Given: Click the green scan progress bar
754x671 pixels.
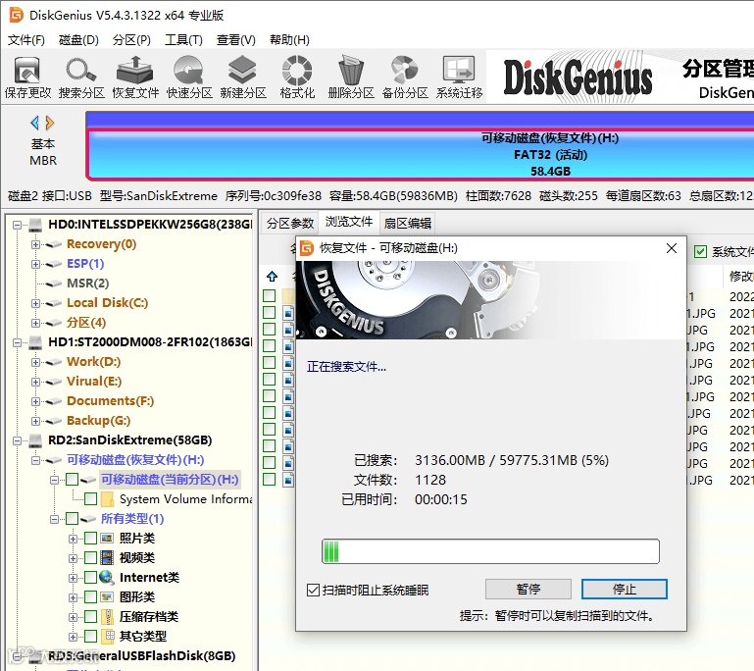Looking at the screenshot, I should click(490, 551).
